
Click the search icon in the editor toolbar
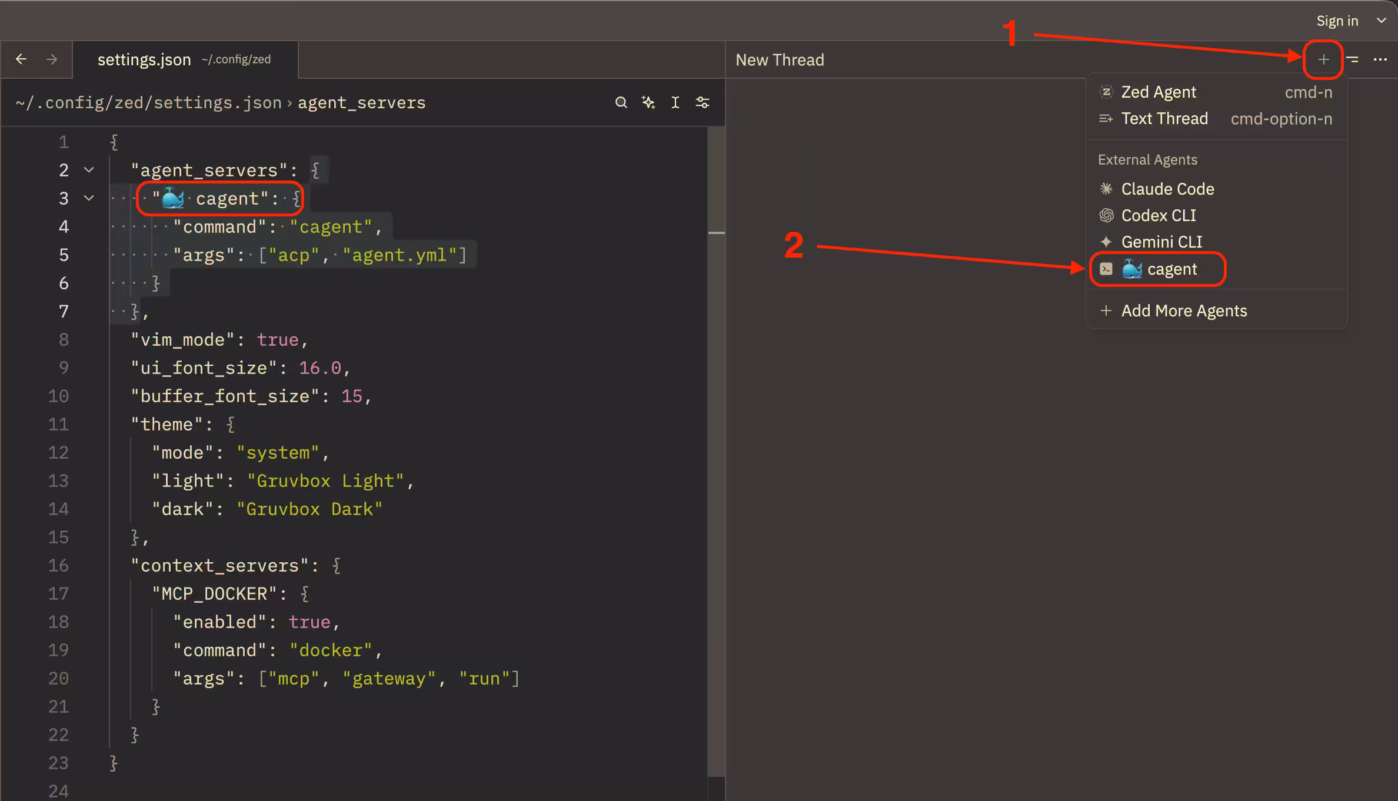[x=621, y=102]
